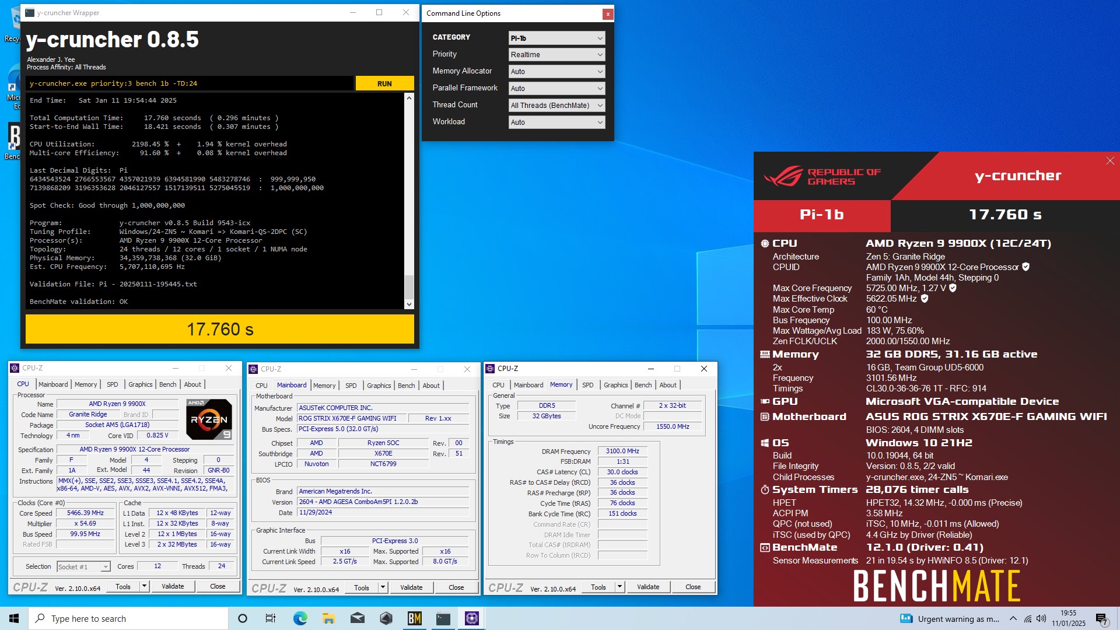The image size is (1120, 630).
Task: Open the Thread Count dropdown
Action: (x=556, y=105)
